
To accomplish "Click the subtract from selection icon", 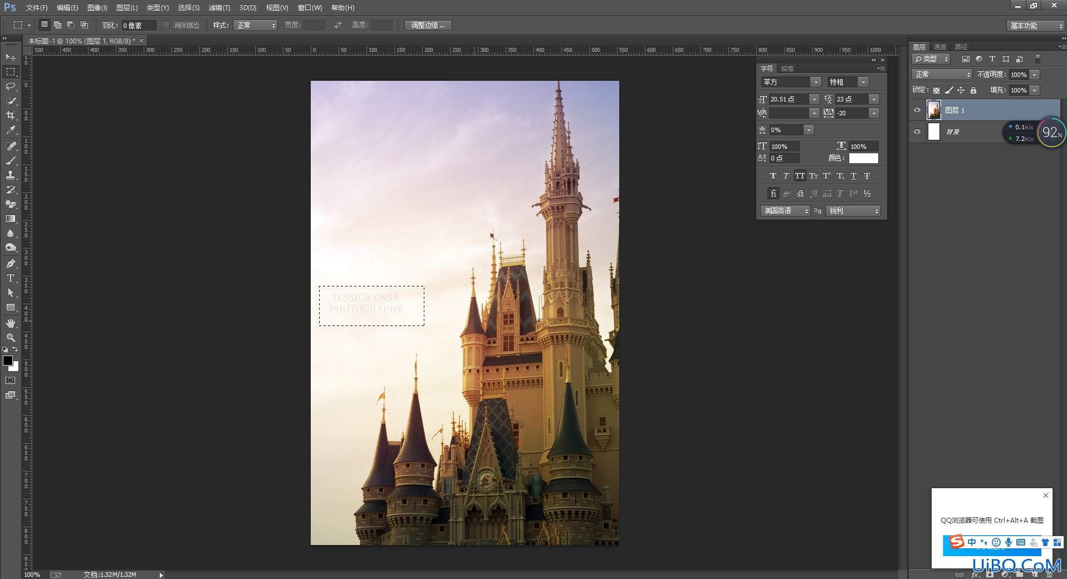I will [x=71, y=25].
